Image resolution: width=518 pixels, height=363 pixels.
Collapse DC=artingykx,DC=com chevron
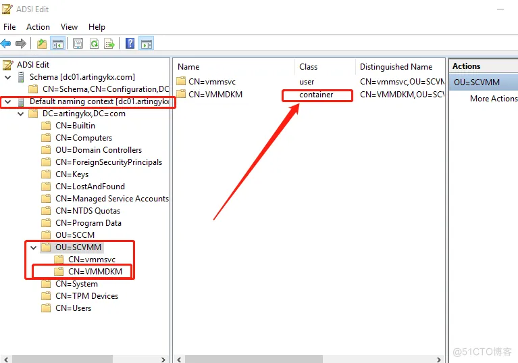tap(20, 114)
